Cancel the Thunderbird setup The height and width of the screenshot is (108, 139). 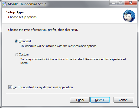123,100
